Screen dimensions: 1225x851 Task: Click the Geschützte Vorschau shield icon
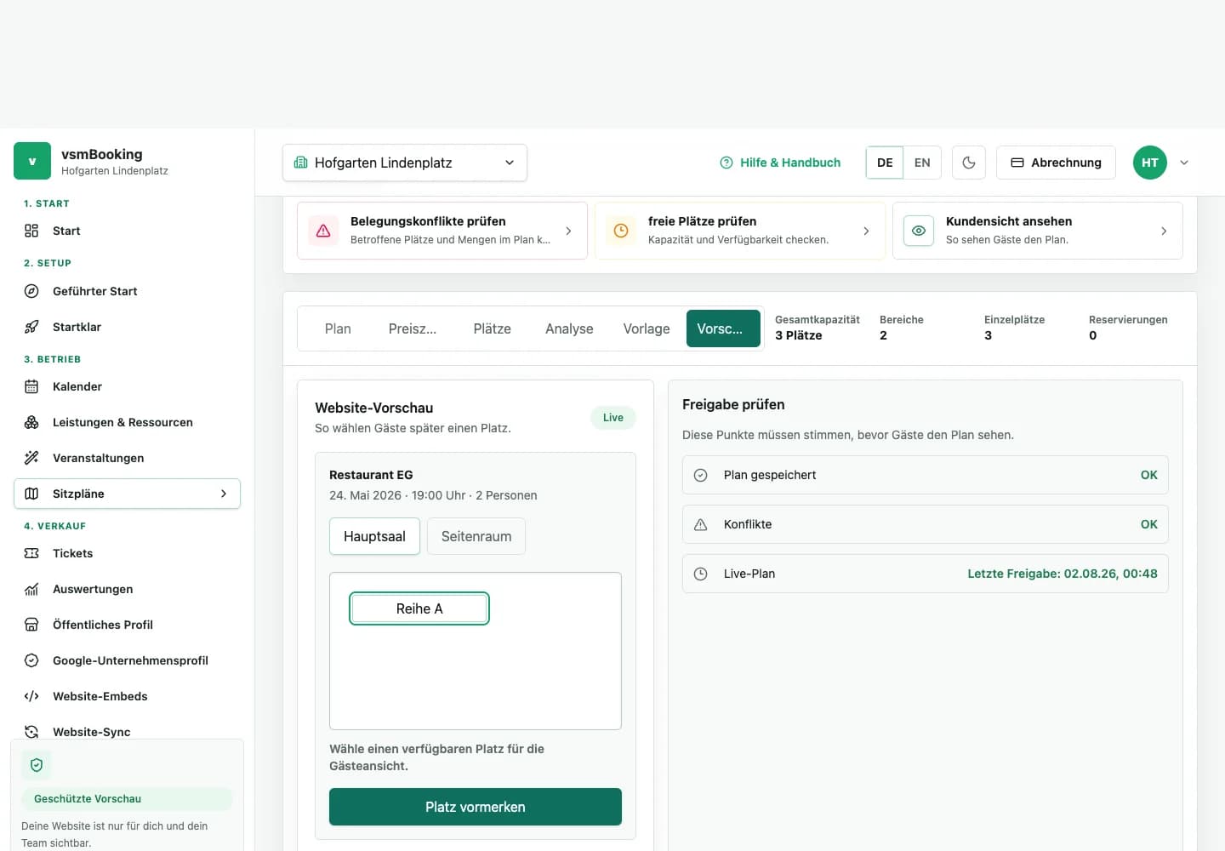click(x=37, y=765)
